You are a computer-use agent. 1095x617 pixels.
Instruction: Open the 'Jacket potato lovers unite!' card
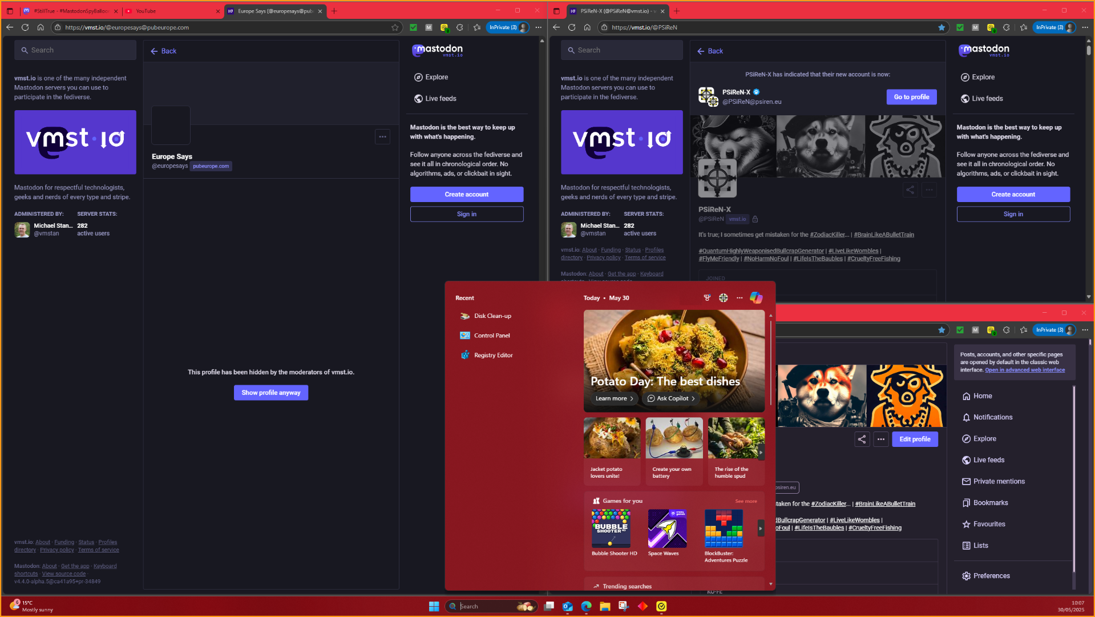612,451
